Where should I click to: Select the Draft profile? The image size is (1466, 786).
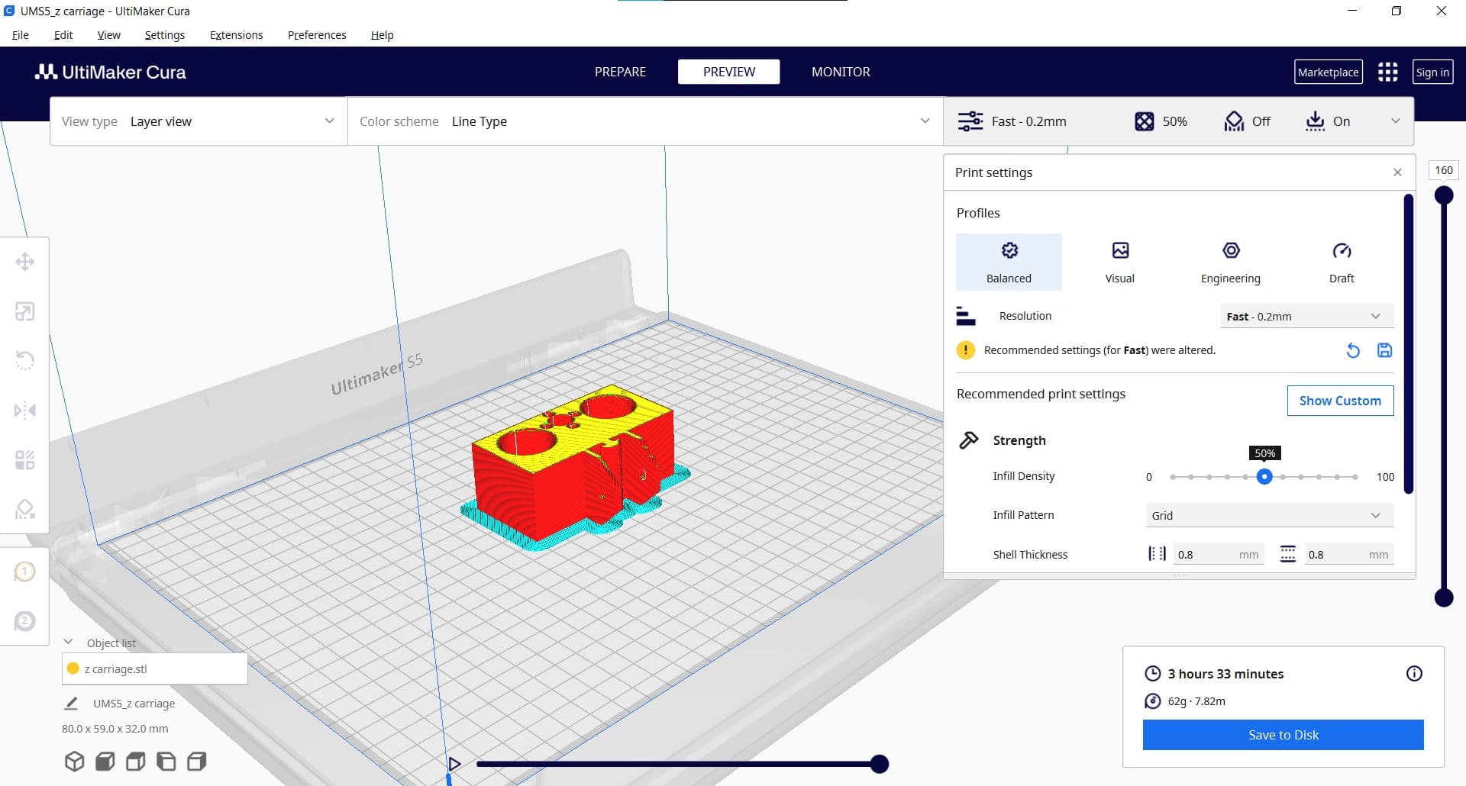(x=1341, y=262)
